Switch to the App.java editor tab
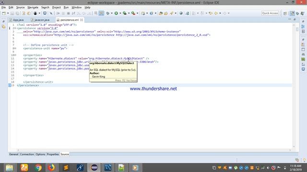The image size is (307, 172). click(16, 20)
